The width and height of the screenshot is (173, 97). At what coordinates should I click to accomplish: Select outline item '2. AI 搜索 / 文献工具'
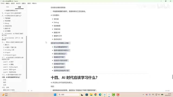(10, 47)
